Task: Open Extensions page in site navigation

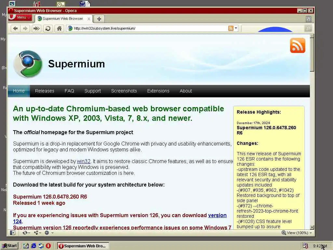Action: [158, 91]
